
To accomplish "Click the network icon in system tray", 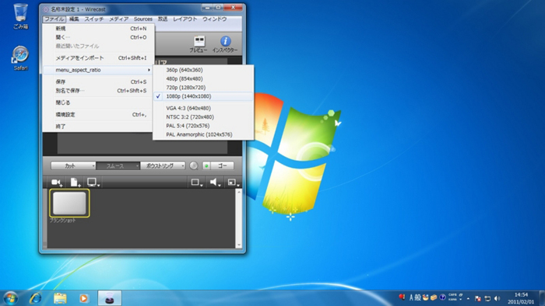I will [x=487, y=298].
